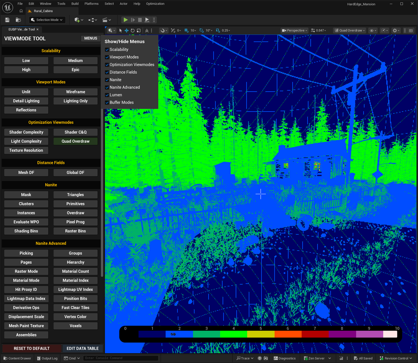The width and height of the screenshot is (418, 363).
Task: Click the Unreal Engine logo icon
Action: point(8,8)
